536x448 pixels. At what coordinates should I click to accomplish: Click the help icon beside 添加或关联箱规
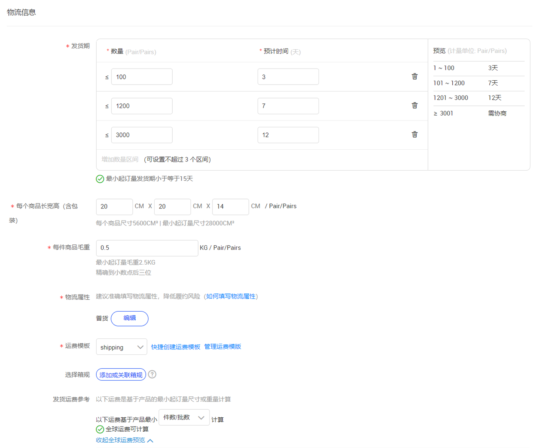(x=152, y=374)
